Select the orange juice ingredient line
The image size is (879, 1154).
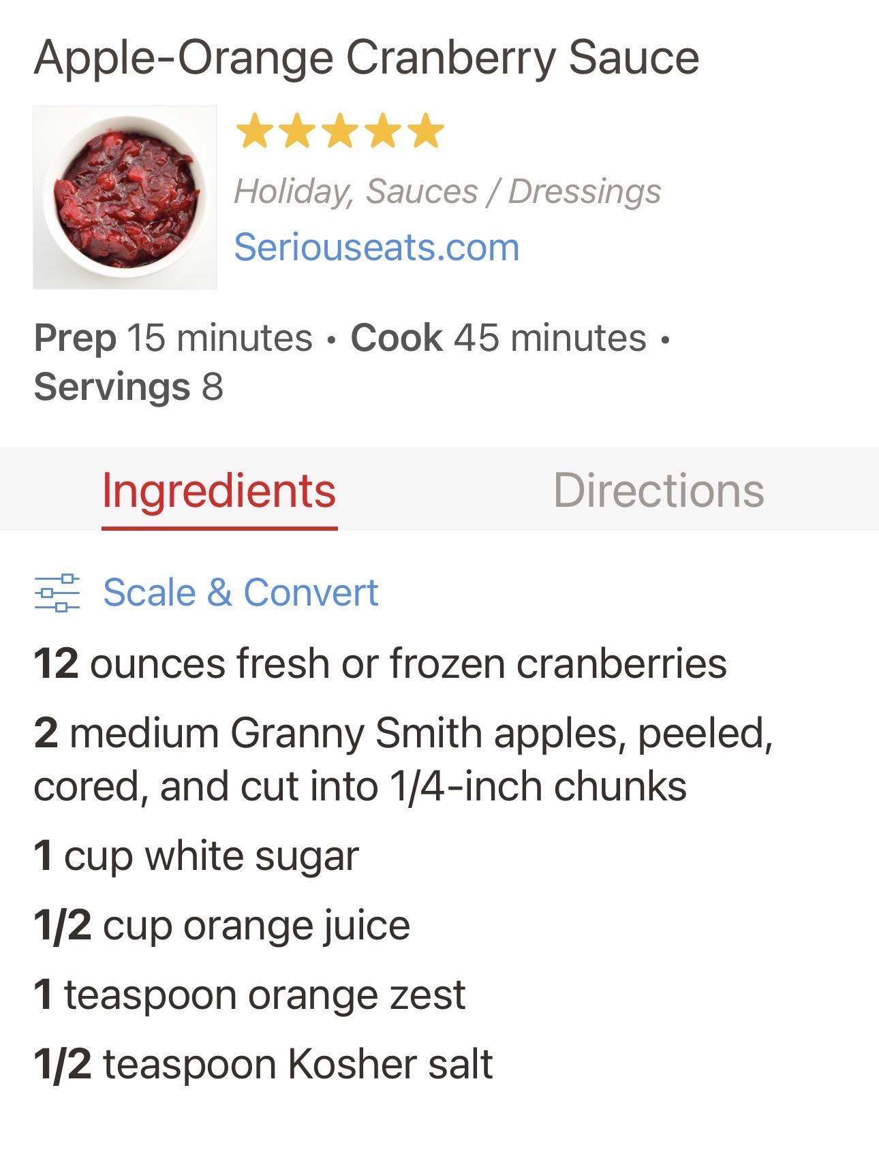tap(222, 926)
